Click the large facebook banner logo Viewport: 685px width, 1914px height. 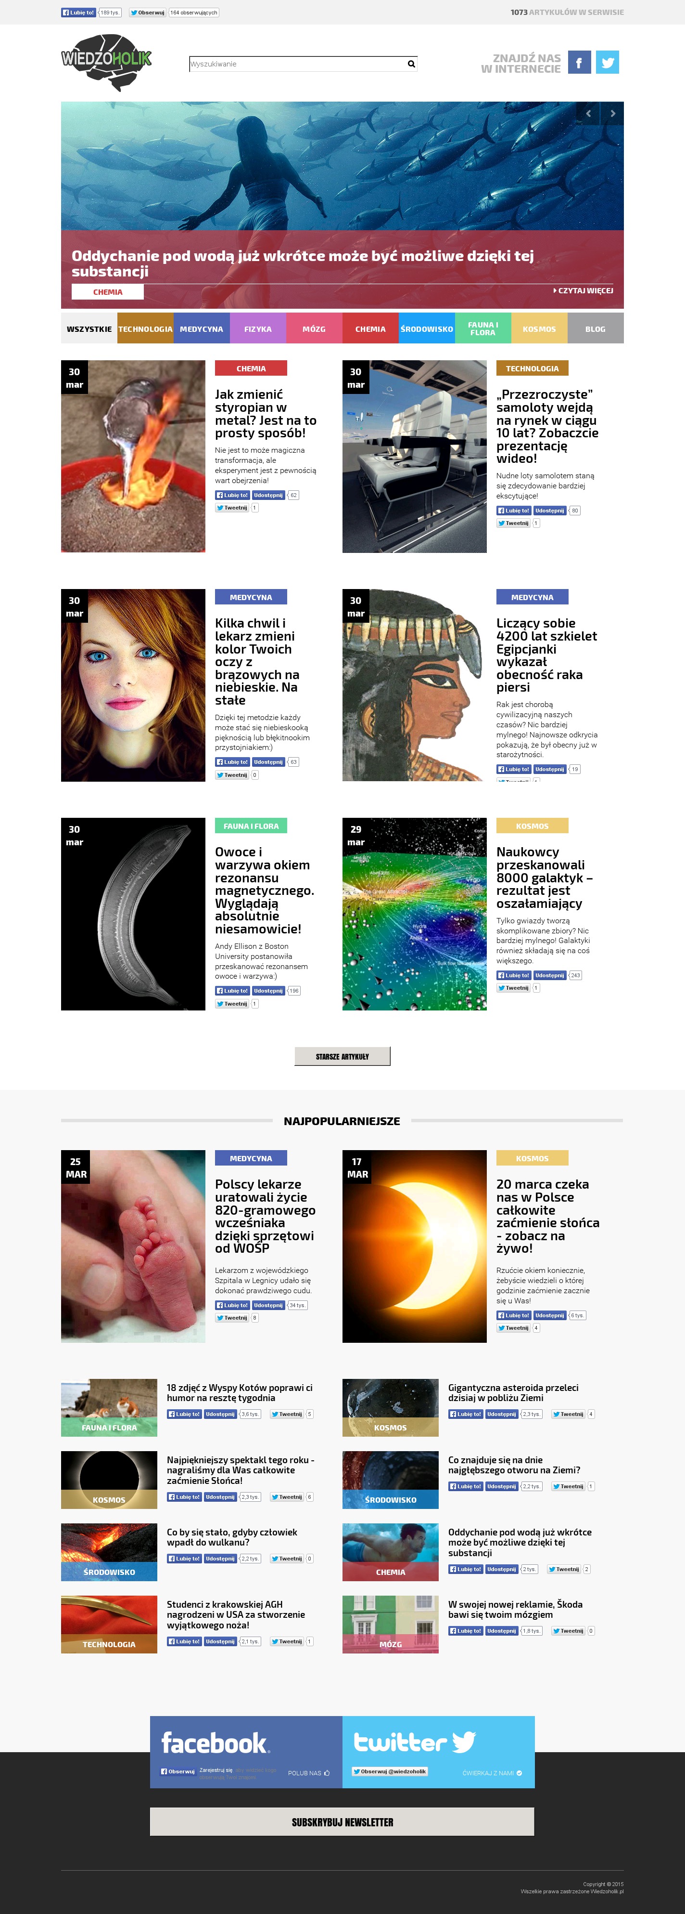[x=215, y=1743]
